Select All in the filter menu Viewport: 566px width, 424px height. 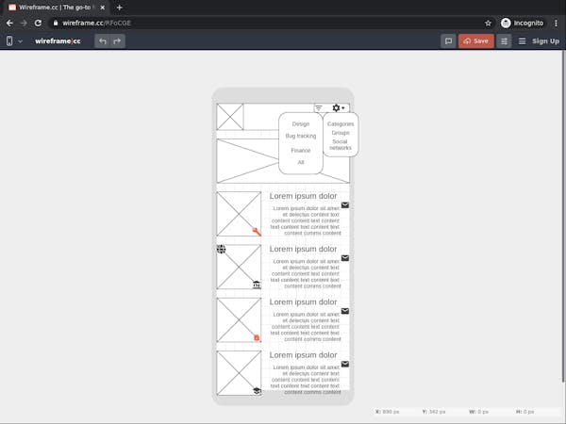coord(301,162)
